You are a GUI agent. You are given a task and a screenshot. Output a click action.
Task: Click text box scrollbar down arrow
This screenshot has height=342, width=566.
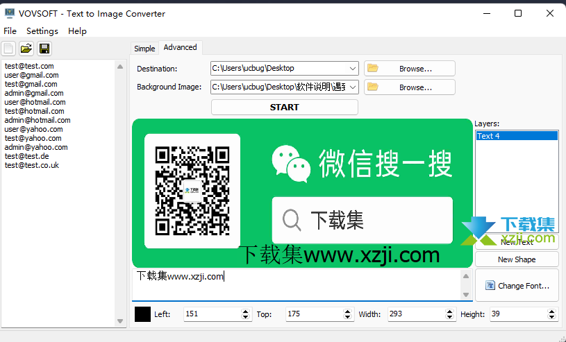pos(466,294)
